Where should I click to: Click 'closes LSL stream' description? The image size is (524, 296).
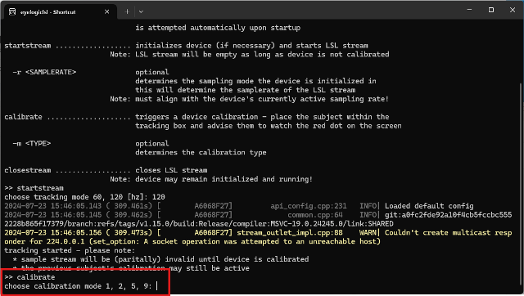tap(171, 170)
